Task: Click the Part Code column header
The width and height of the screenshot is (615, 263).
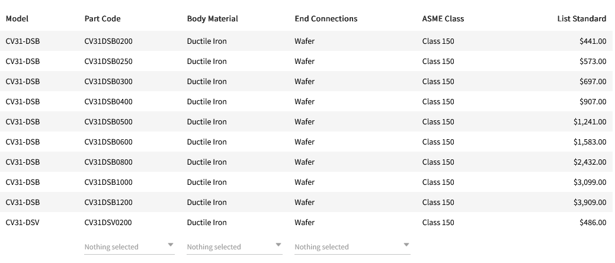Action: coord(102,18)
